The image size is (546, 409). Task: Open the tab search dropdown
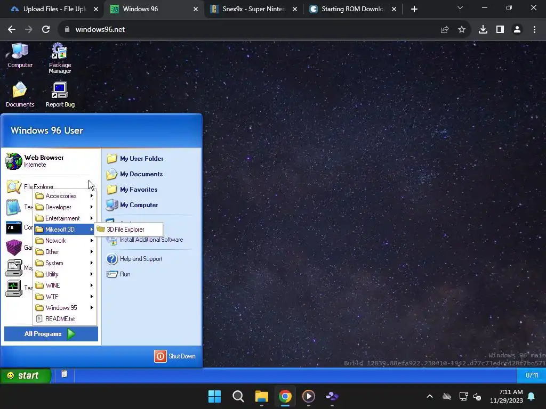[460, 7]
